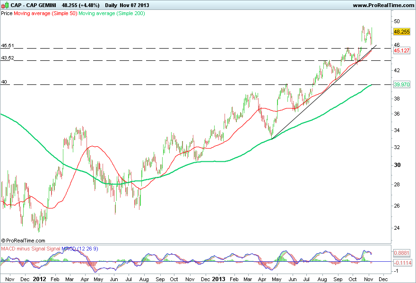Screen dimensions: 416x283
Task: Click the yellow 48.255 current price tag
Action: [x=402, y=32]
